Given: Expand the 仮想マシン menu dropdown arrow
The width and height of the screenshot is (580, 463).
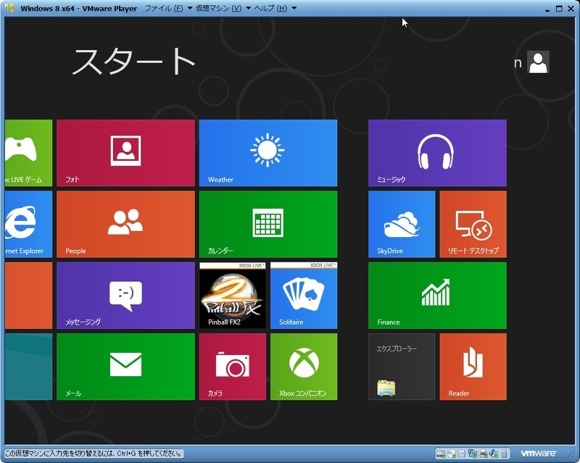Looking at the screenshot, I should click(x=248, y=8).
